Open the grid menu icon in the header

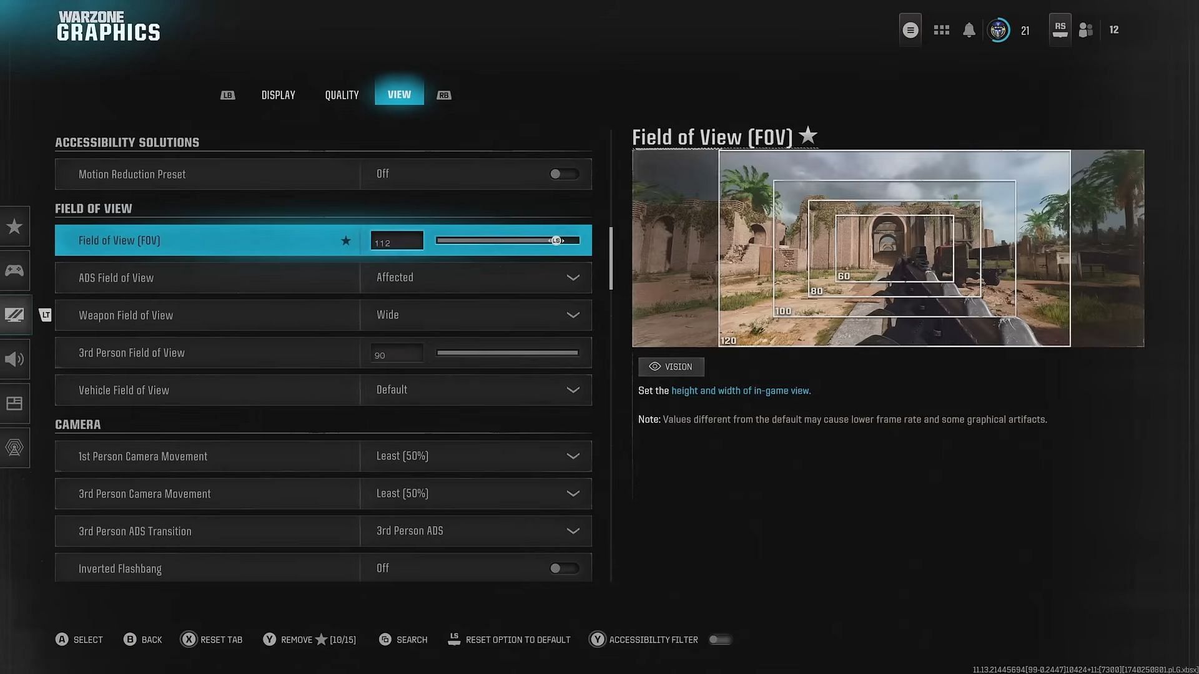coord(941,30)
